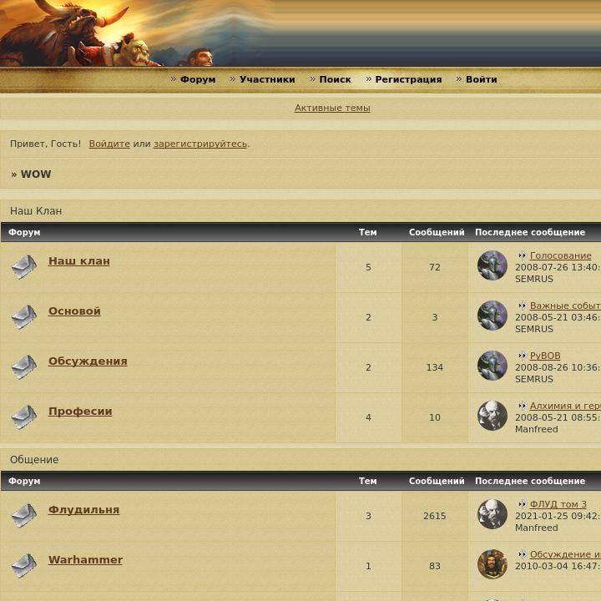
Task: Open the Професии forum
Action: [x=80, y=412]
